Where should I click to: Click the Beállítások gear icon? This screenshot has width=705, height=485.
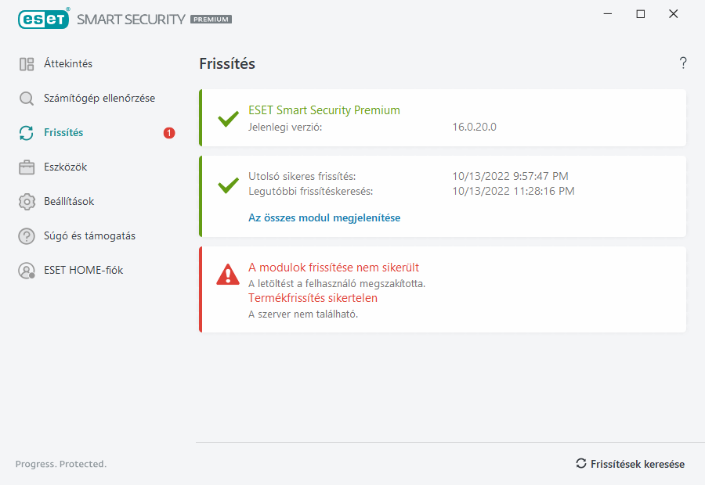27,202
